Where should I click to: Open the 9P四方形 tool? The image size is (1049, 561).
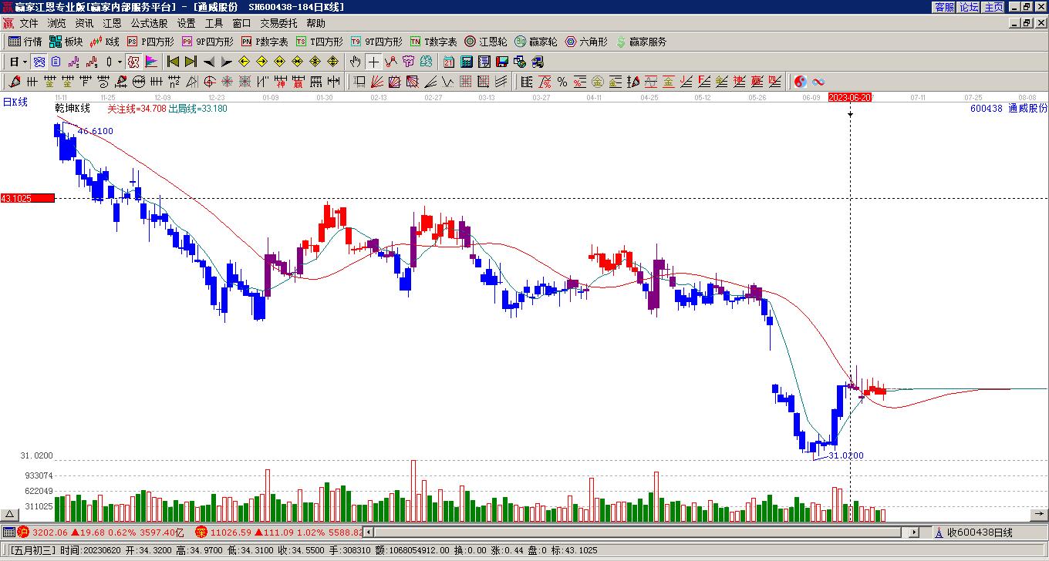coord(207,42)
